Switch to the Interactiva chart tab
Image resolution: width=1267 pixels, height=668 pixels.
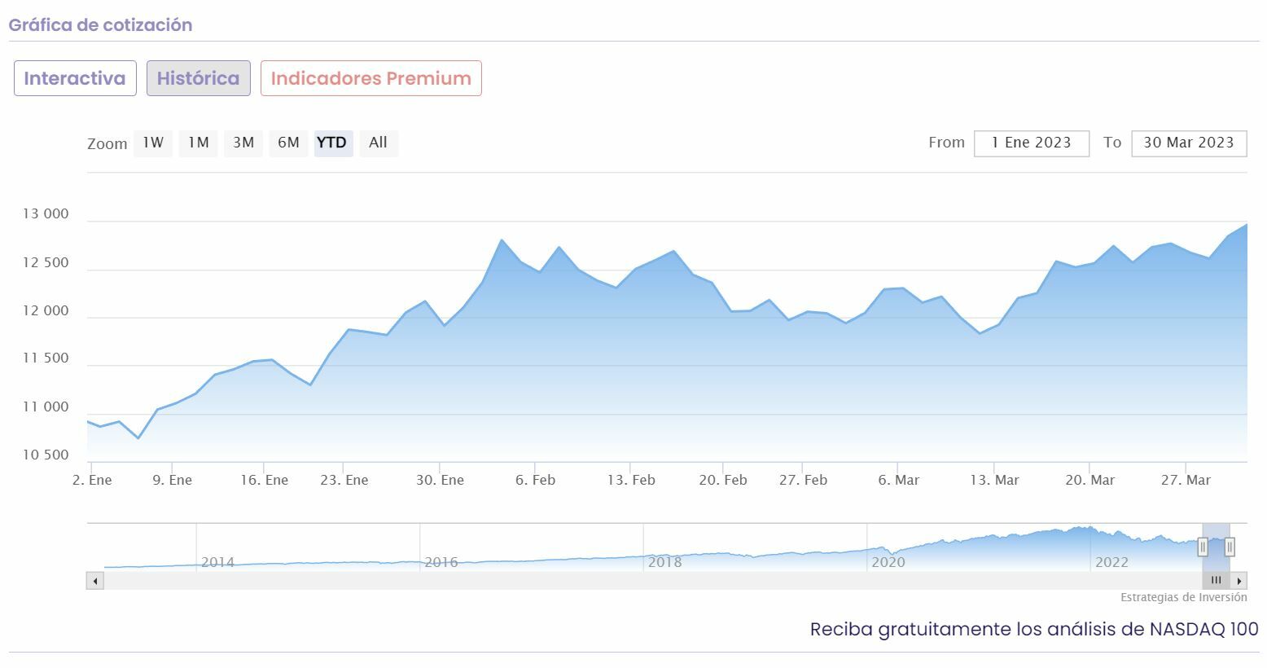(75, 78)
